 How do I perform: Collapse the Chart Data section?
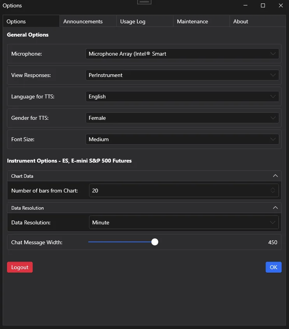pos(275,176)
